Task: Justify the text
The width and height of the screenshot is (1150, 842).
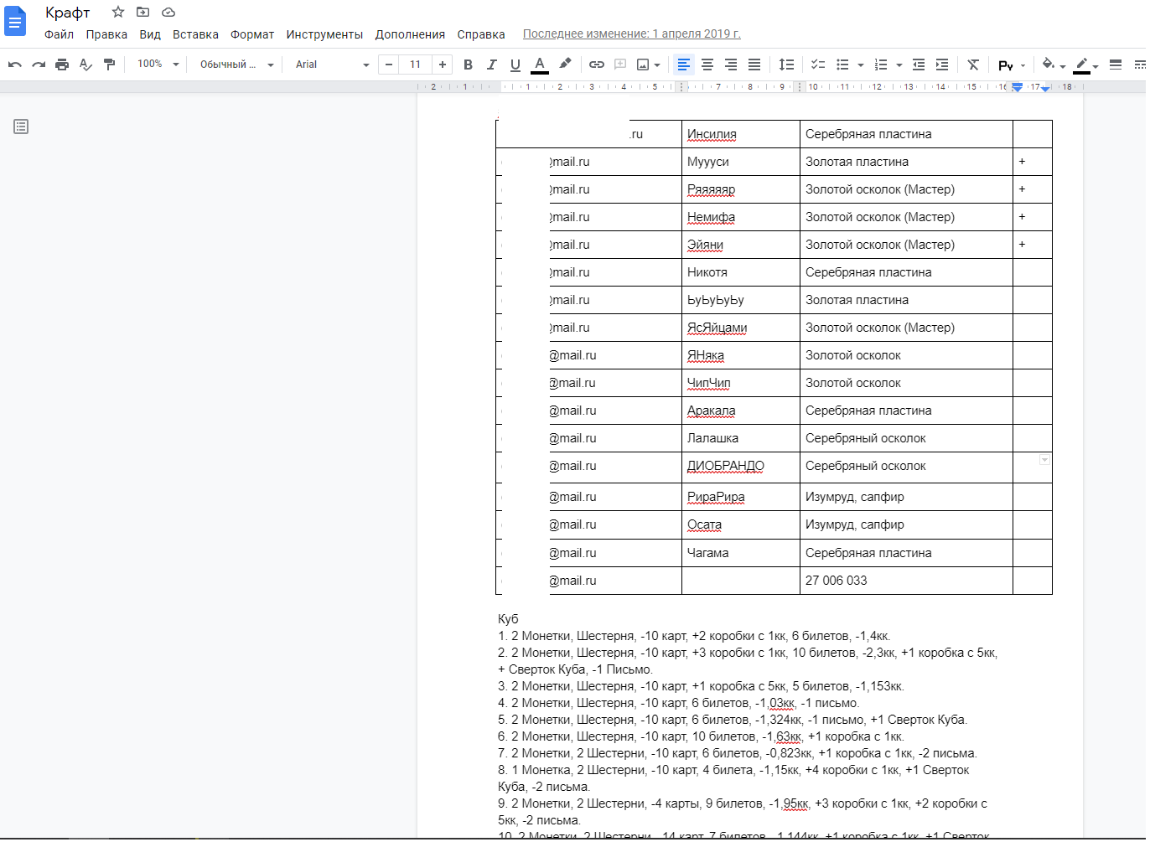Action: 754,65
